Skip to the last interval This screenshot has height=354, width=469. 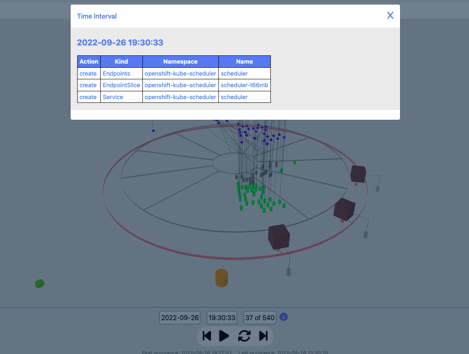(263, 336)
